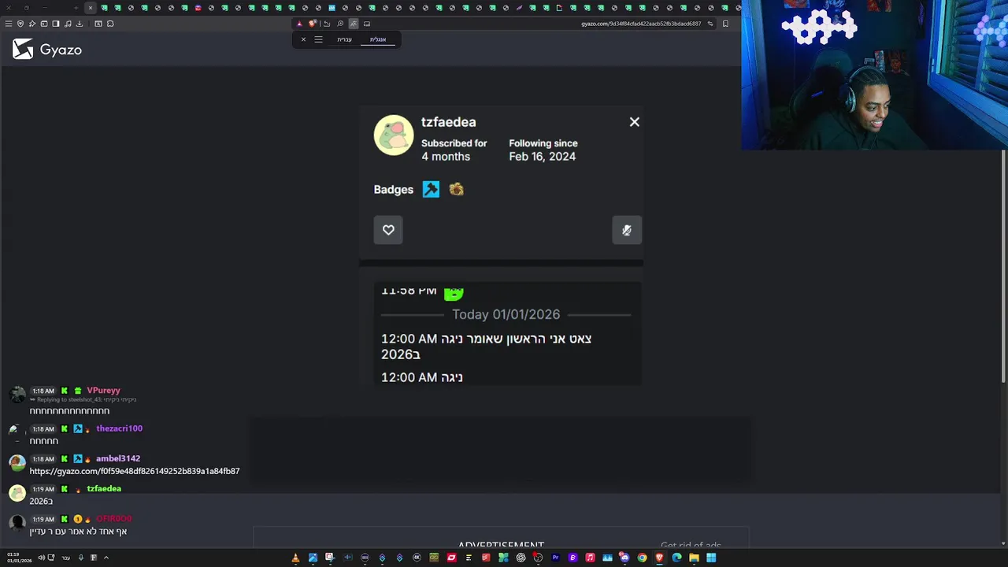The width and height of the screenshot is (1008, 567).
Task: Close the active browser tab
Action: (x=91, y=8)
